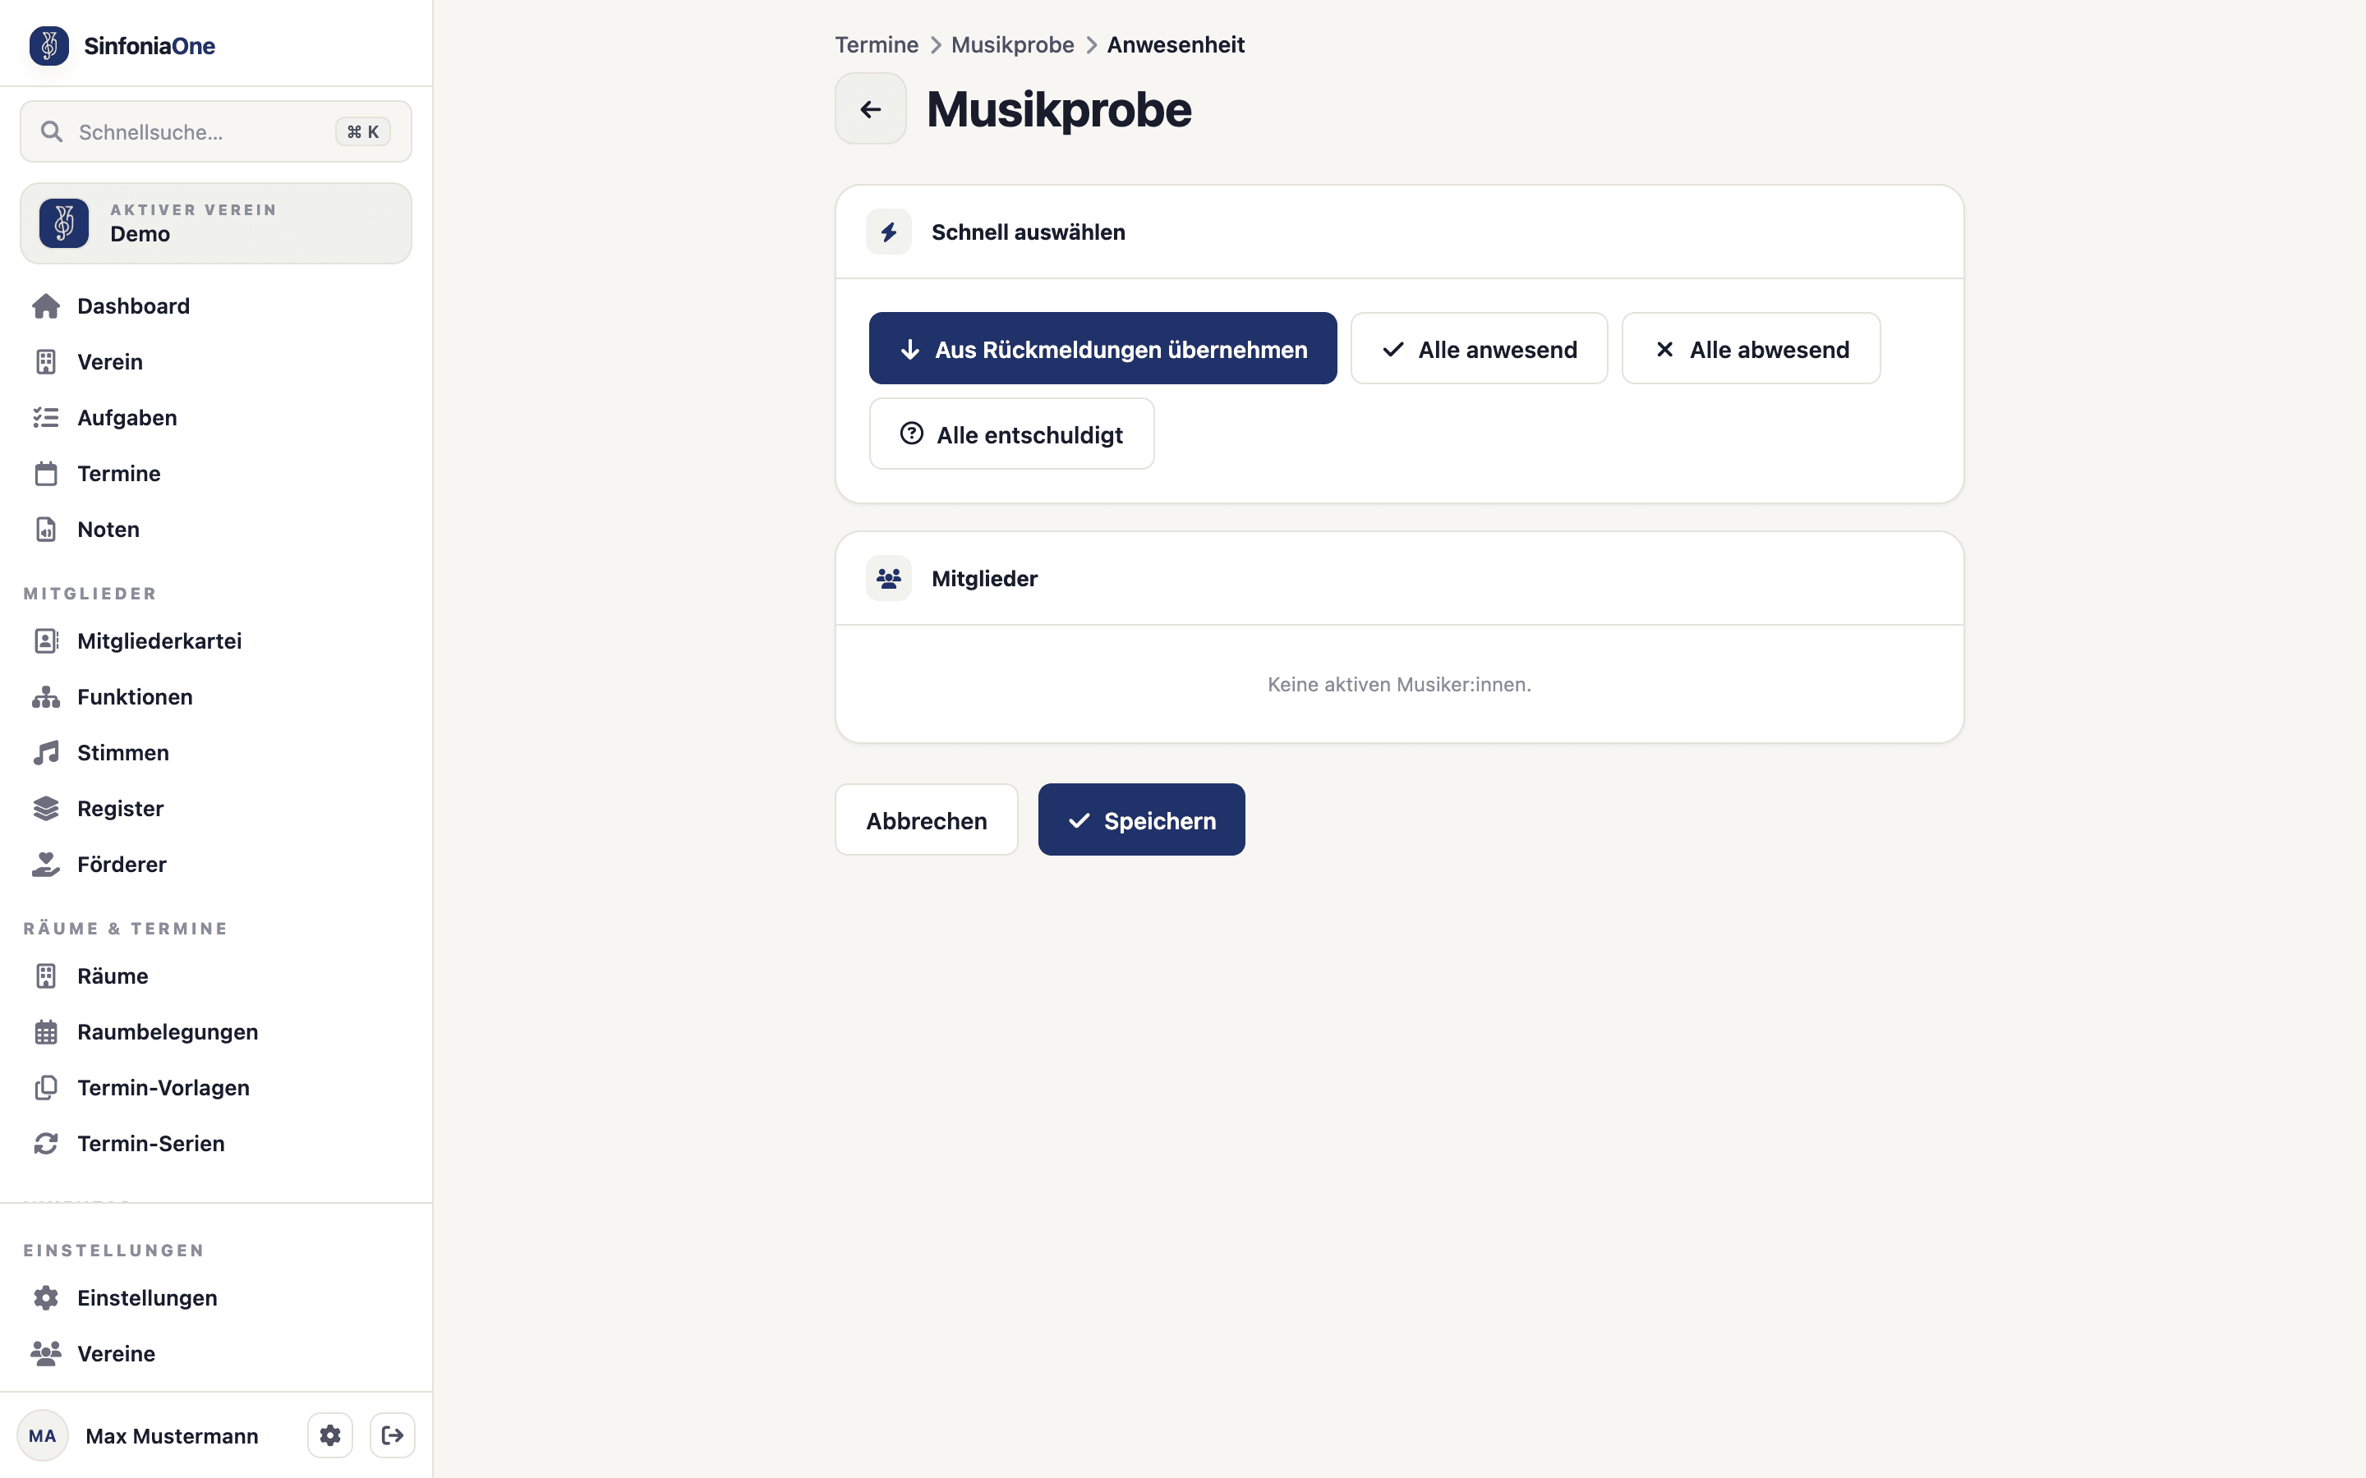This screenshot has width=2366, height=1478.
Task: Click the Termin-Serien refresh icon
Action: coord(46,1144)
